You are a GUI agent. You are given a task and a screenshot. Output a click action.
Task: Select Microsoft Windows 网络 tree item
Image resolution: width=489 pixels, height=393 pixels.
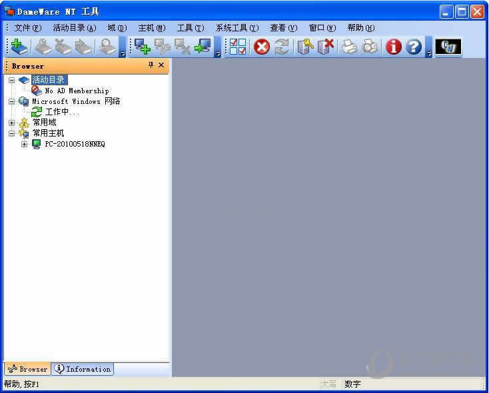(76, 101)
